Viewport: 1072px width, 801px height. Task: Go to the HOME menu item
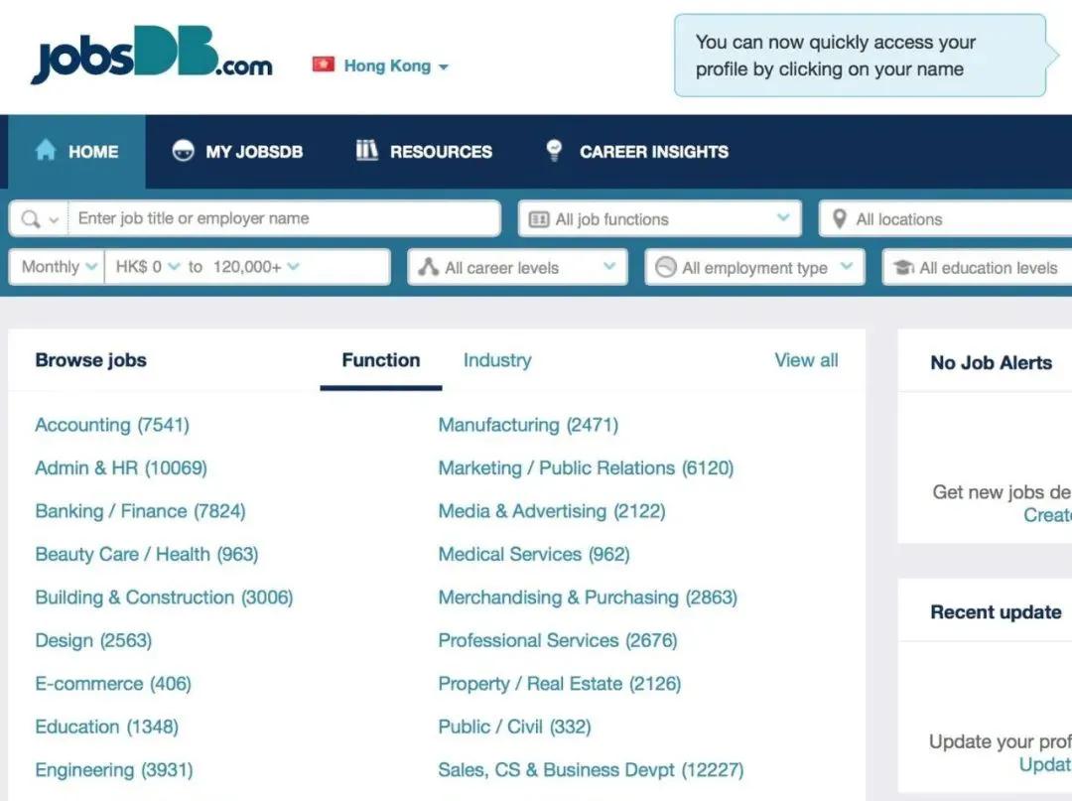tap(76, 151)
